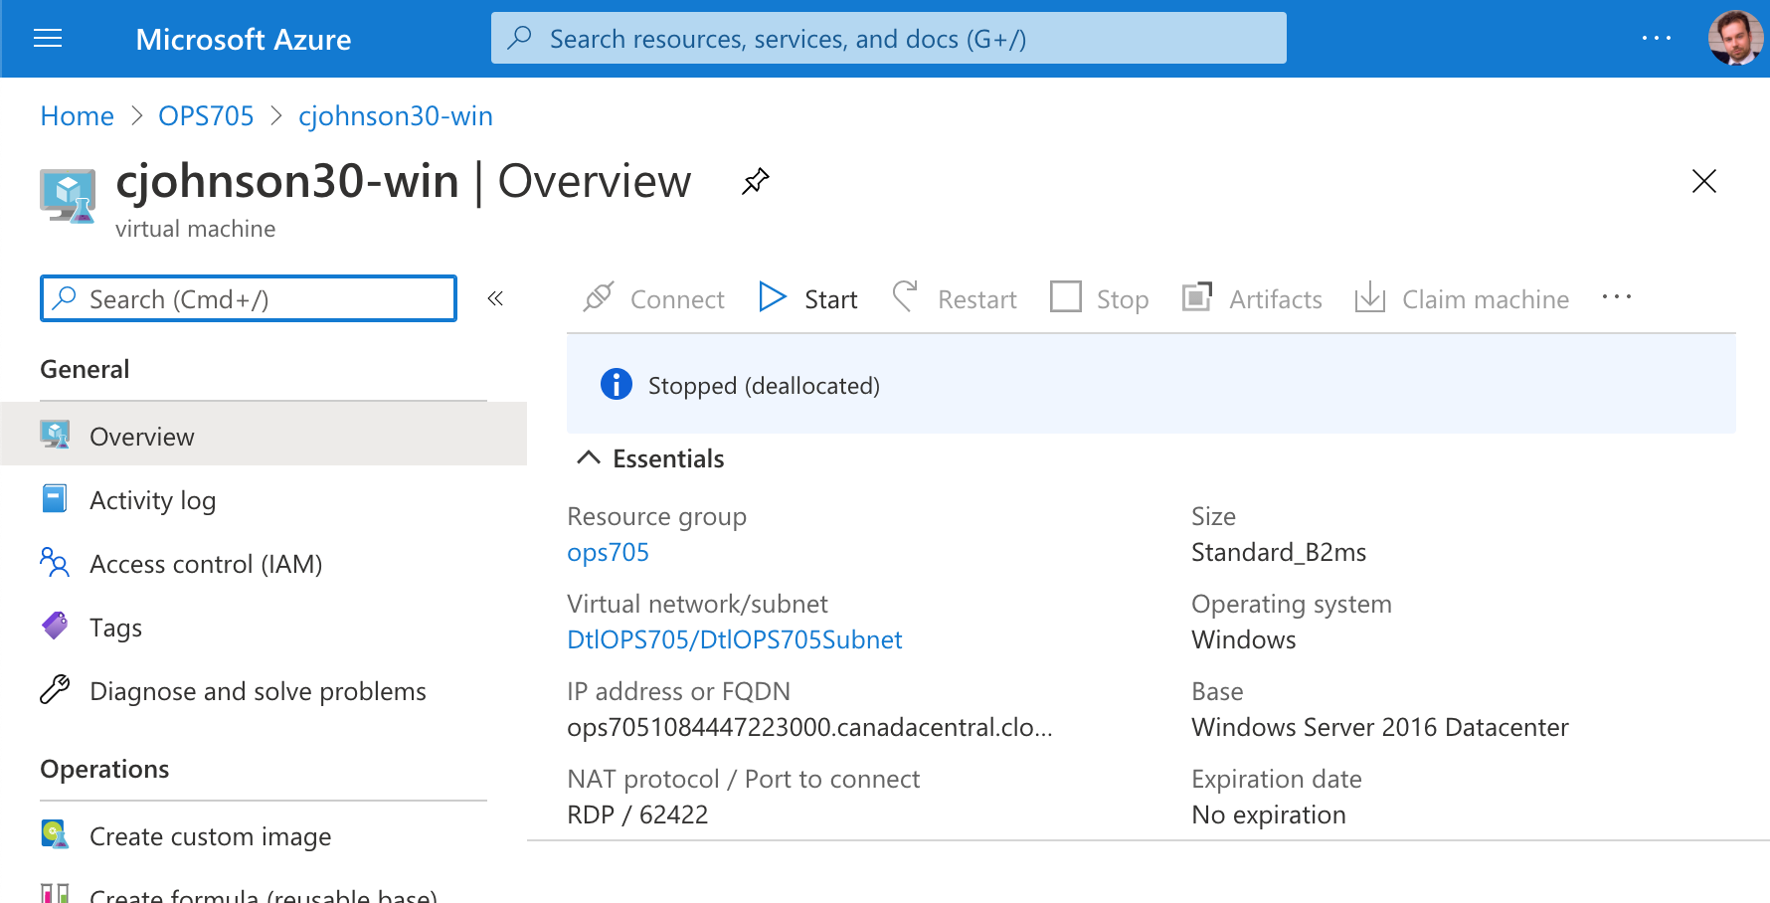1770x903 pixels.
Task: Open the toolbar overflow menu
Action: coord(1616,297)
